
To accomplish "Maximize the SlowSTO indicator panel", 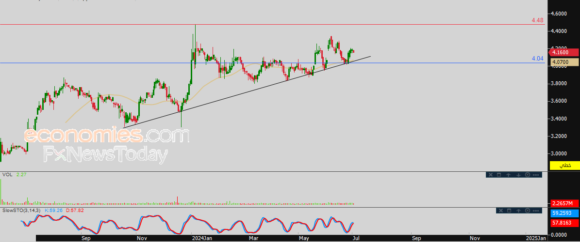I will [x=509, y=211].
